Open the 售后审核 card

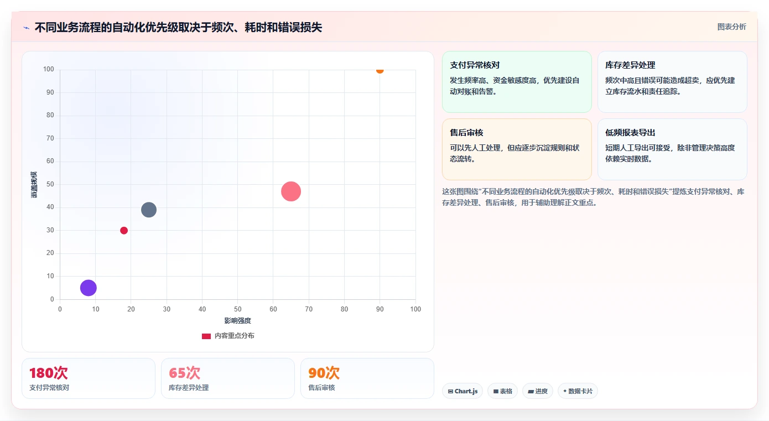point(517,149)
